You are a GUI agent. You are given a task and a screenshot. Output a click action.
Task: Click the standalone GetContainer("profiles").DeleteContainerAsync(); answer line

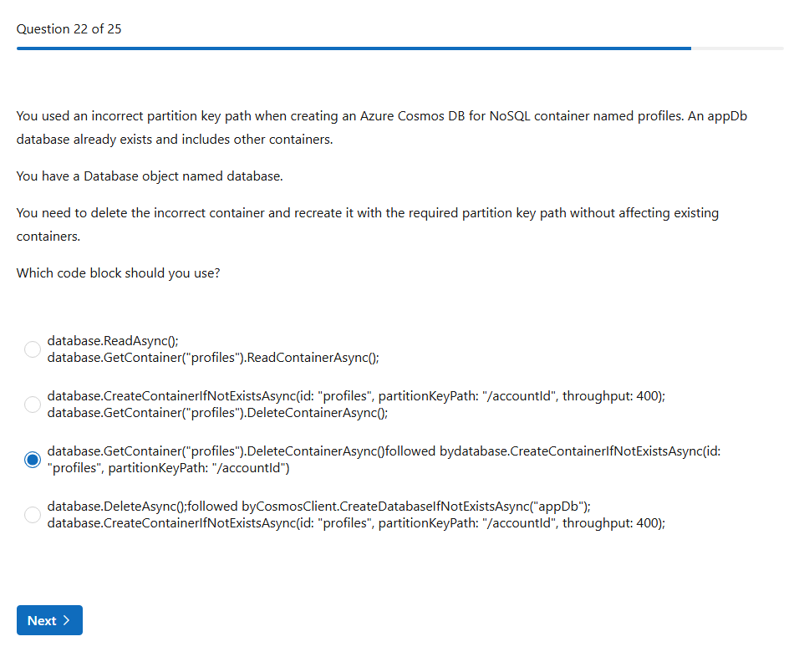[x=217, y=412]
